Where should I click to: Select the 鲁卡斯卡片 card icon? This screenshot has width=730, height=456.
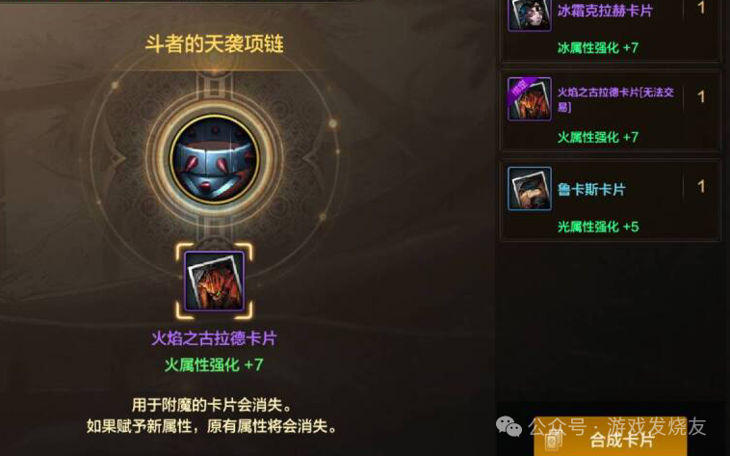530,189
